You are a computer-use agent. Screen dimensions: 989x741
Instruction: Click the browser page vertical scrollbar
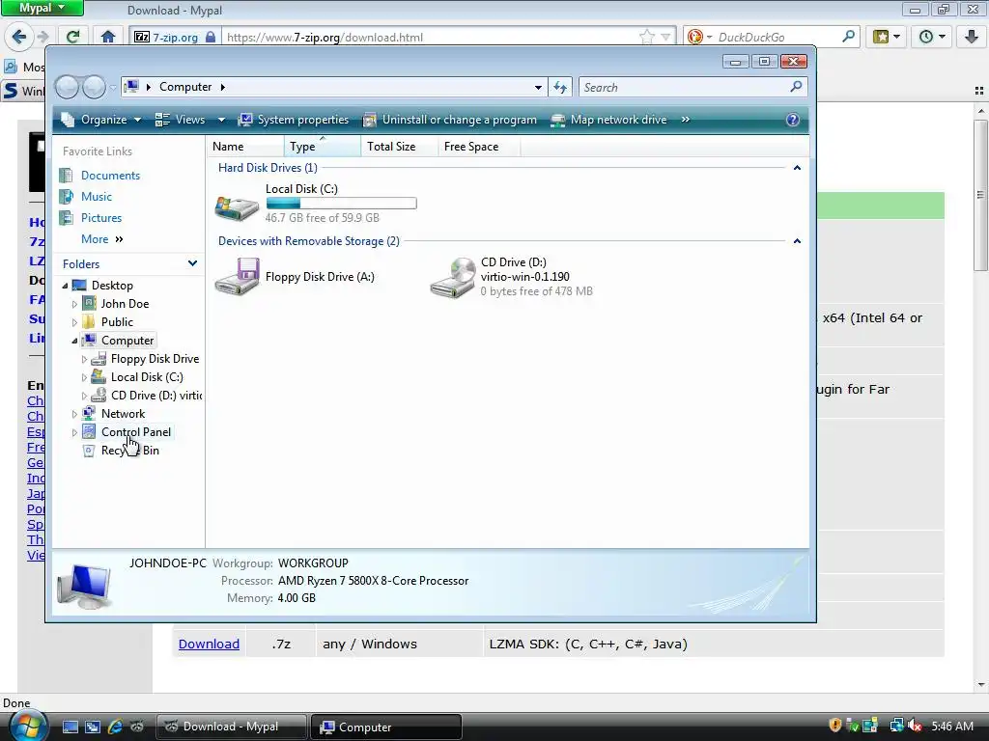tap(980, 397)
